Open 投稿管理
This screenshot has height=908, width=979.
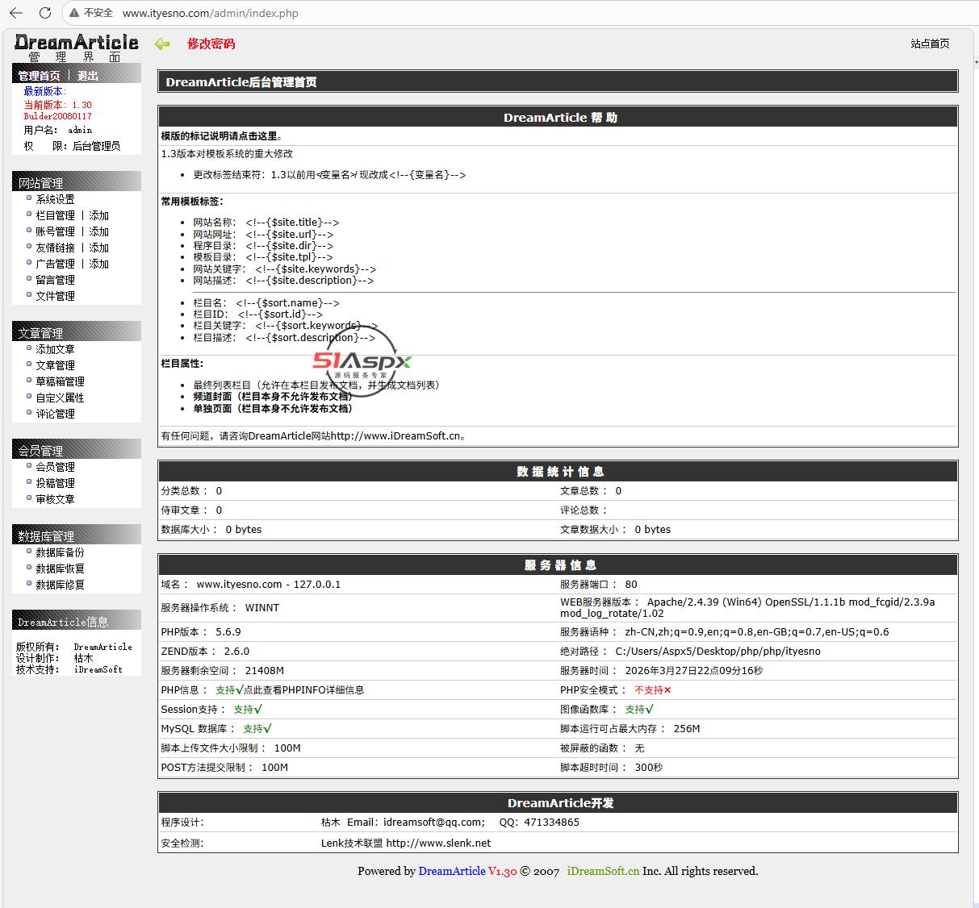55,483
